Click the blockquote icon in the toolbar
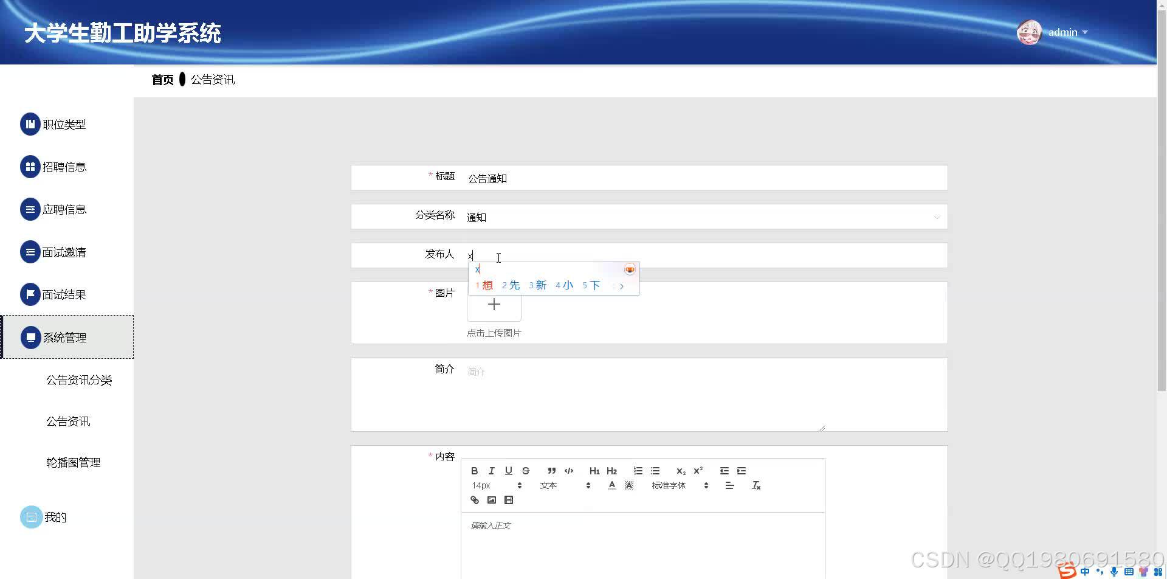Viewport: 1167px width, 579px height. click(x=552, y=471)
